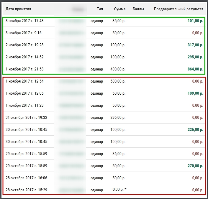Viewport: 208px width, 199px height.
Task: Click "одинар" type in the 31 октября 19:32 row
Action: click(x=97, y=118)
